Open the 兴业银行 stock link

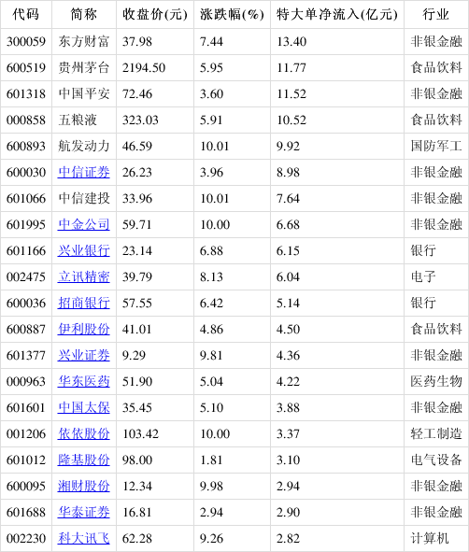coord(84,250)
